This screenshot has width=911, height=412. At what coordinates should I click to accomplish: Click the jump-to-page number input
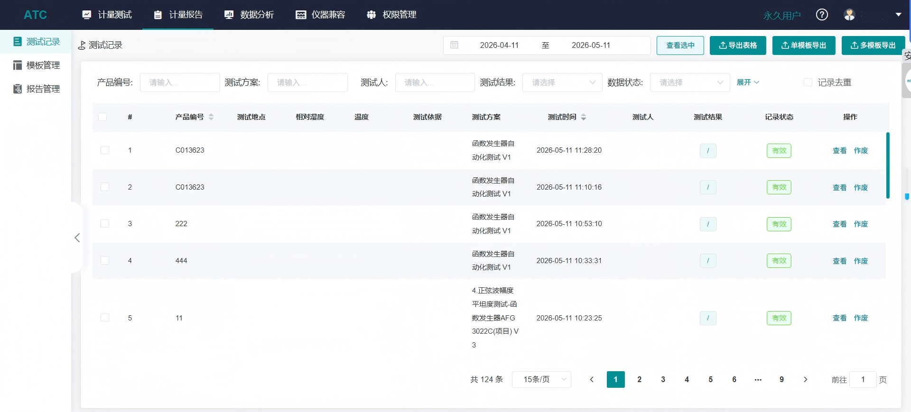(863, 379)
